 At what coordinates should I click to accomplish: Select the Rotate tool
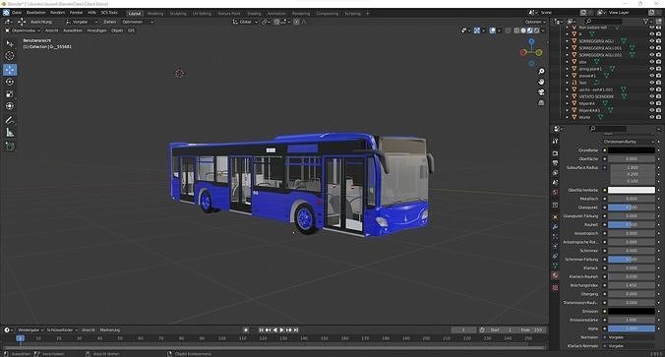(x=9, y=82)
